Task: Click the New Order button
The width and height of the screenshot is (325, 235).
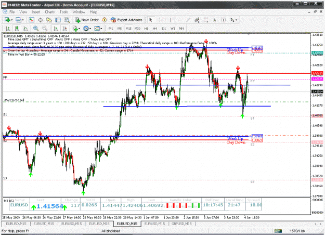Action: coord(87,20)
